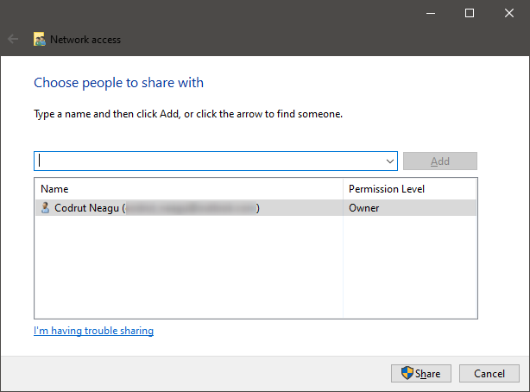This screenshot has height=392, width=530.
Task: Click the shield icon on Share button
Action: pyautogui.click(x=407, y=373)
